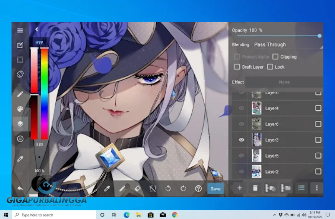The height and width of the screenshot is (219, 335).
Task: Select the Layer4 name
Action: (272, 108)
